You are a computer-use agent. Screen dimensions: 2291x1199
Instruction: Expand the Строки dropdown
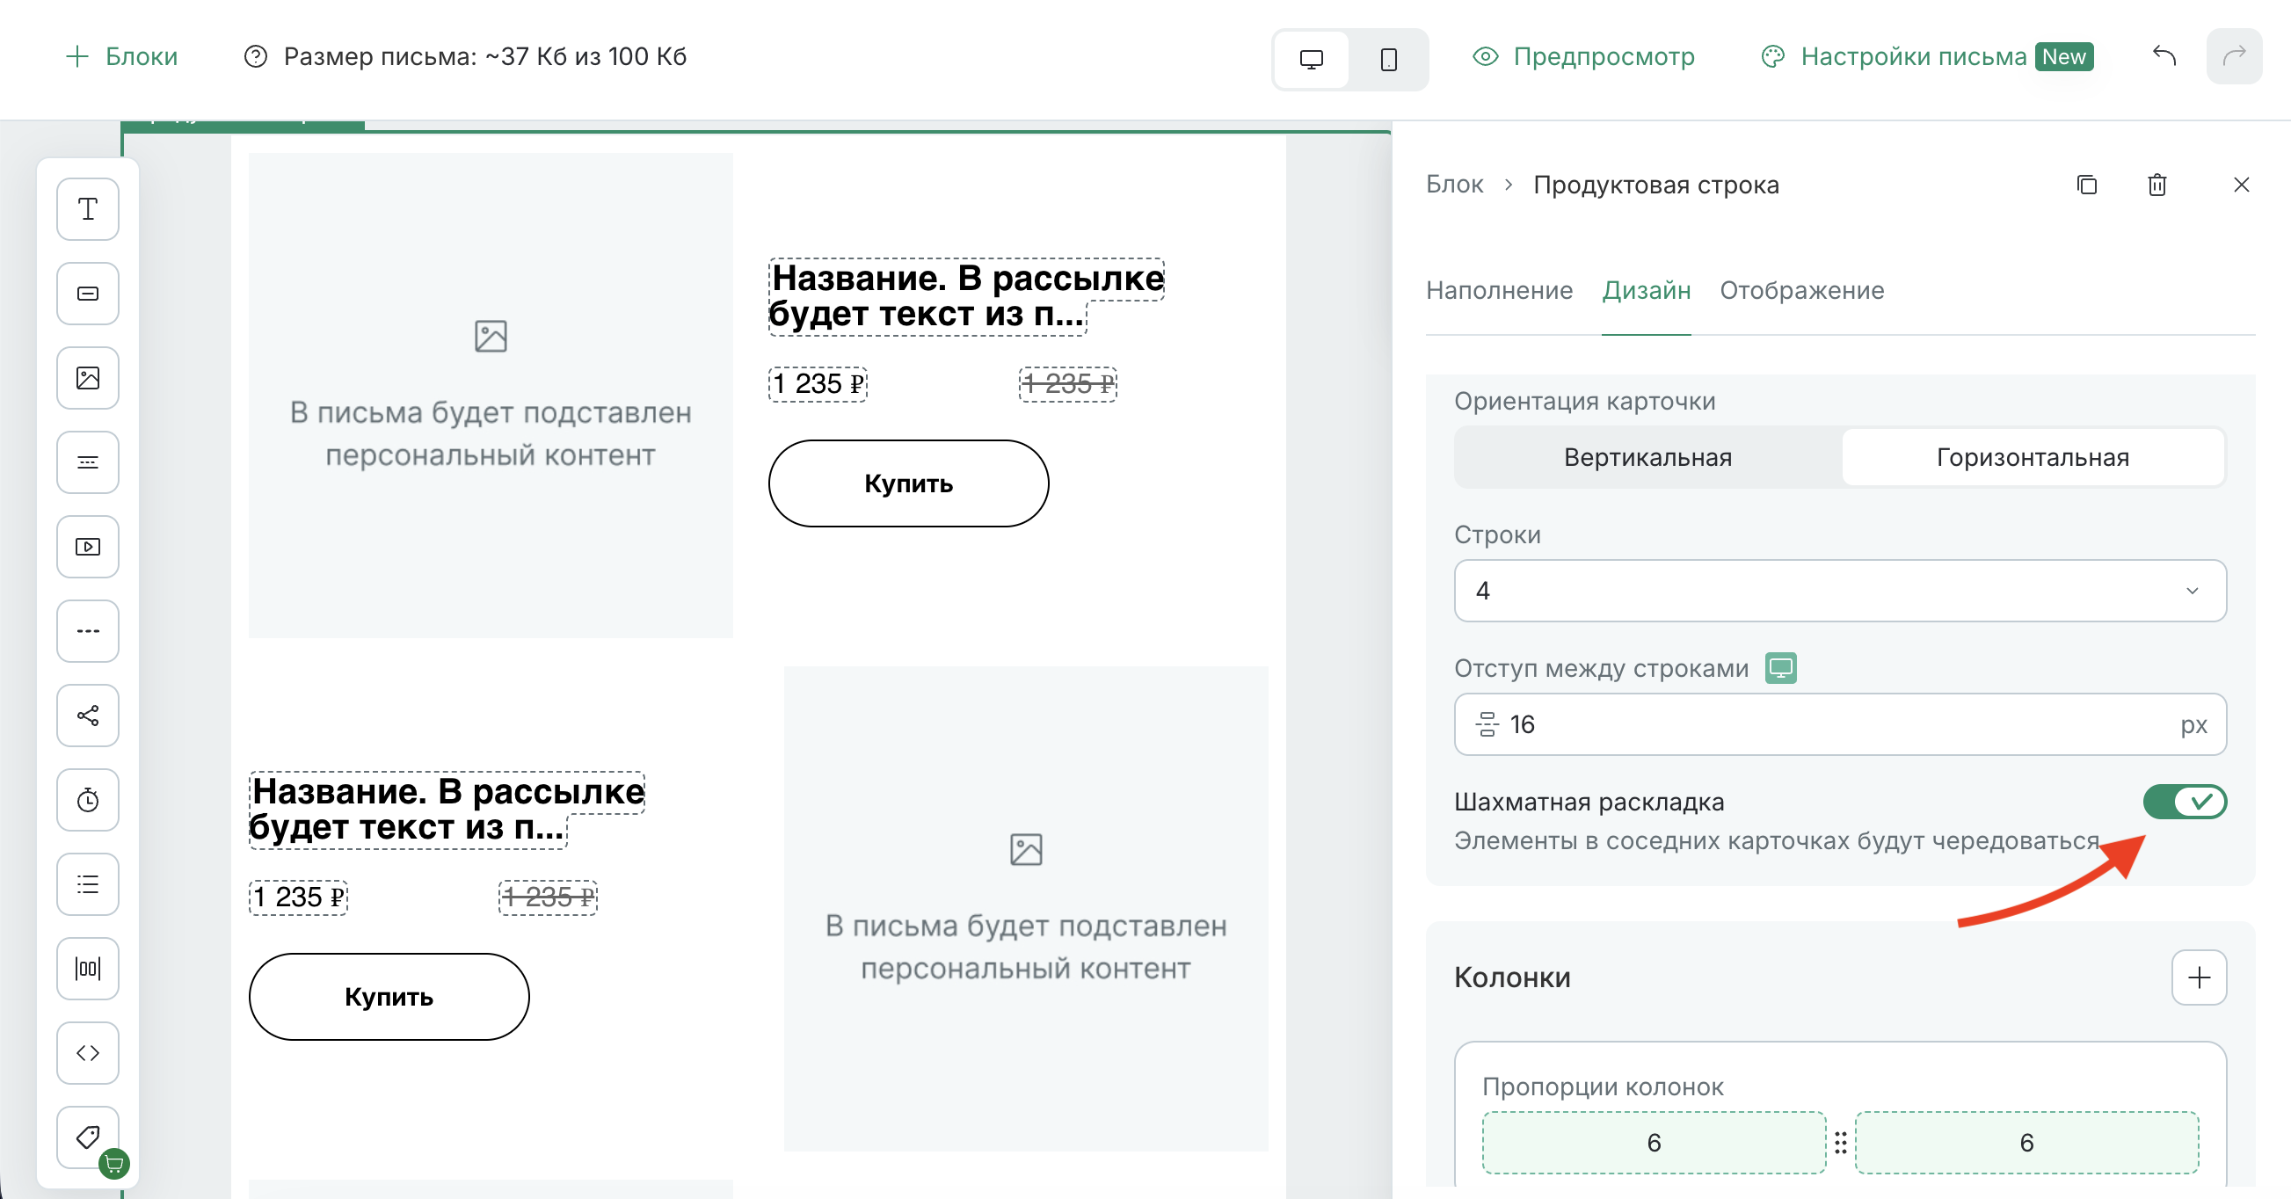coord(1840,592)
